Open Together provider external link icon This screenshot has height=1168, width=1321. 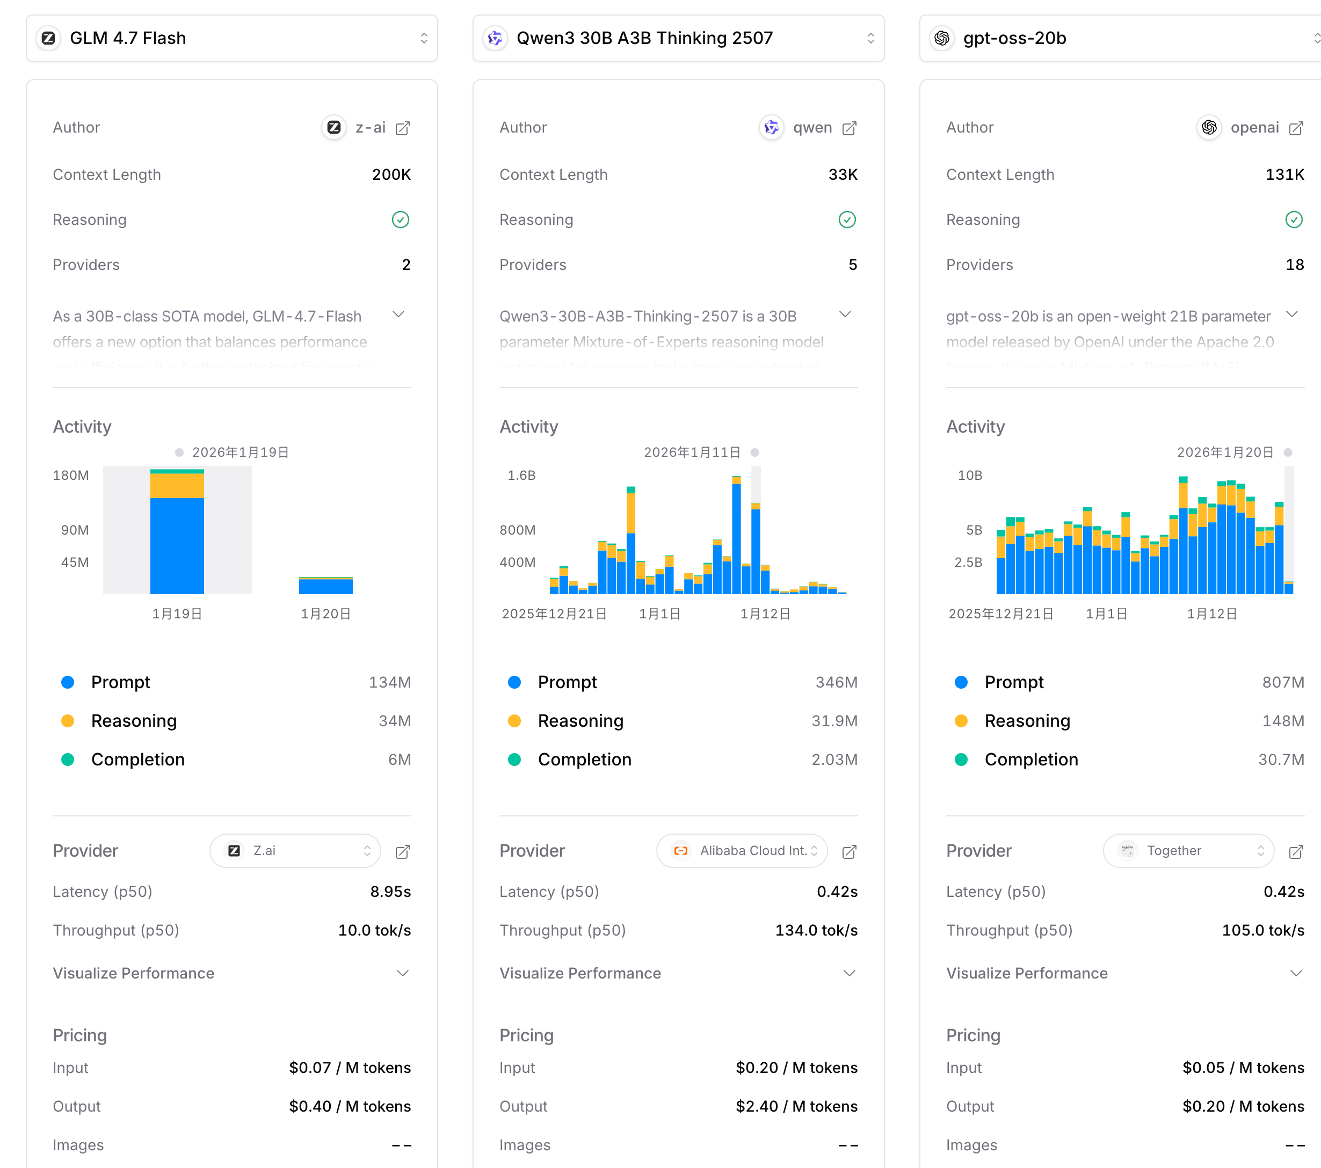tap(1295, 851)
